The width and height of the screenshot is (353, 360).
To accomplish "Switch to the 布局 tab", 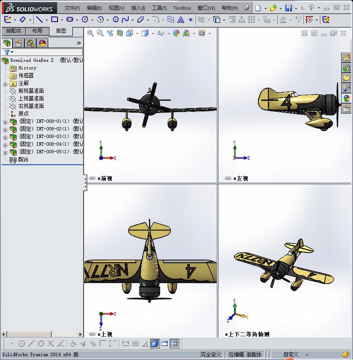I will (x=37, y=31).
